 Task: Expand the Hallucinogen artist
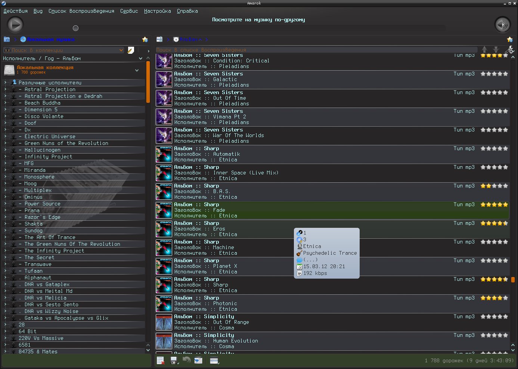click(5, 150)
